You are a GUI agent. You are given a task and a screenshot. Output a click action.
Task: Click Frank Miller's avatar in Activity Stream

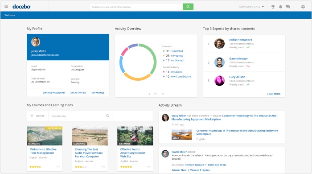click(x=165, y=153)
